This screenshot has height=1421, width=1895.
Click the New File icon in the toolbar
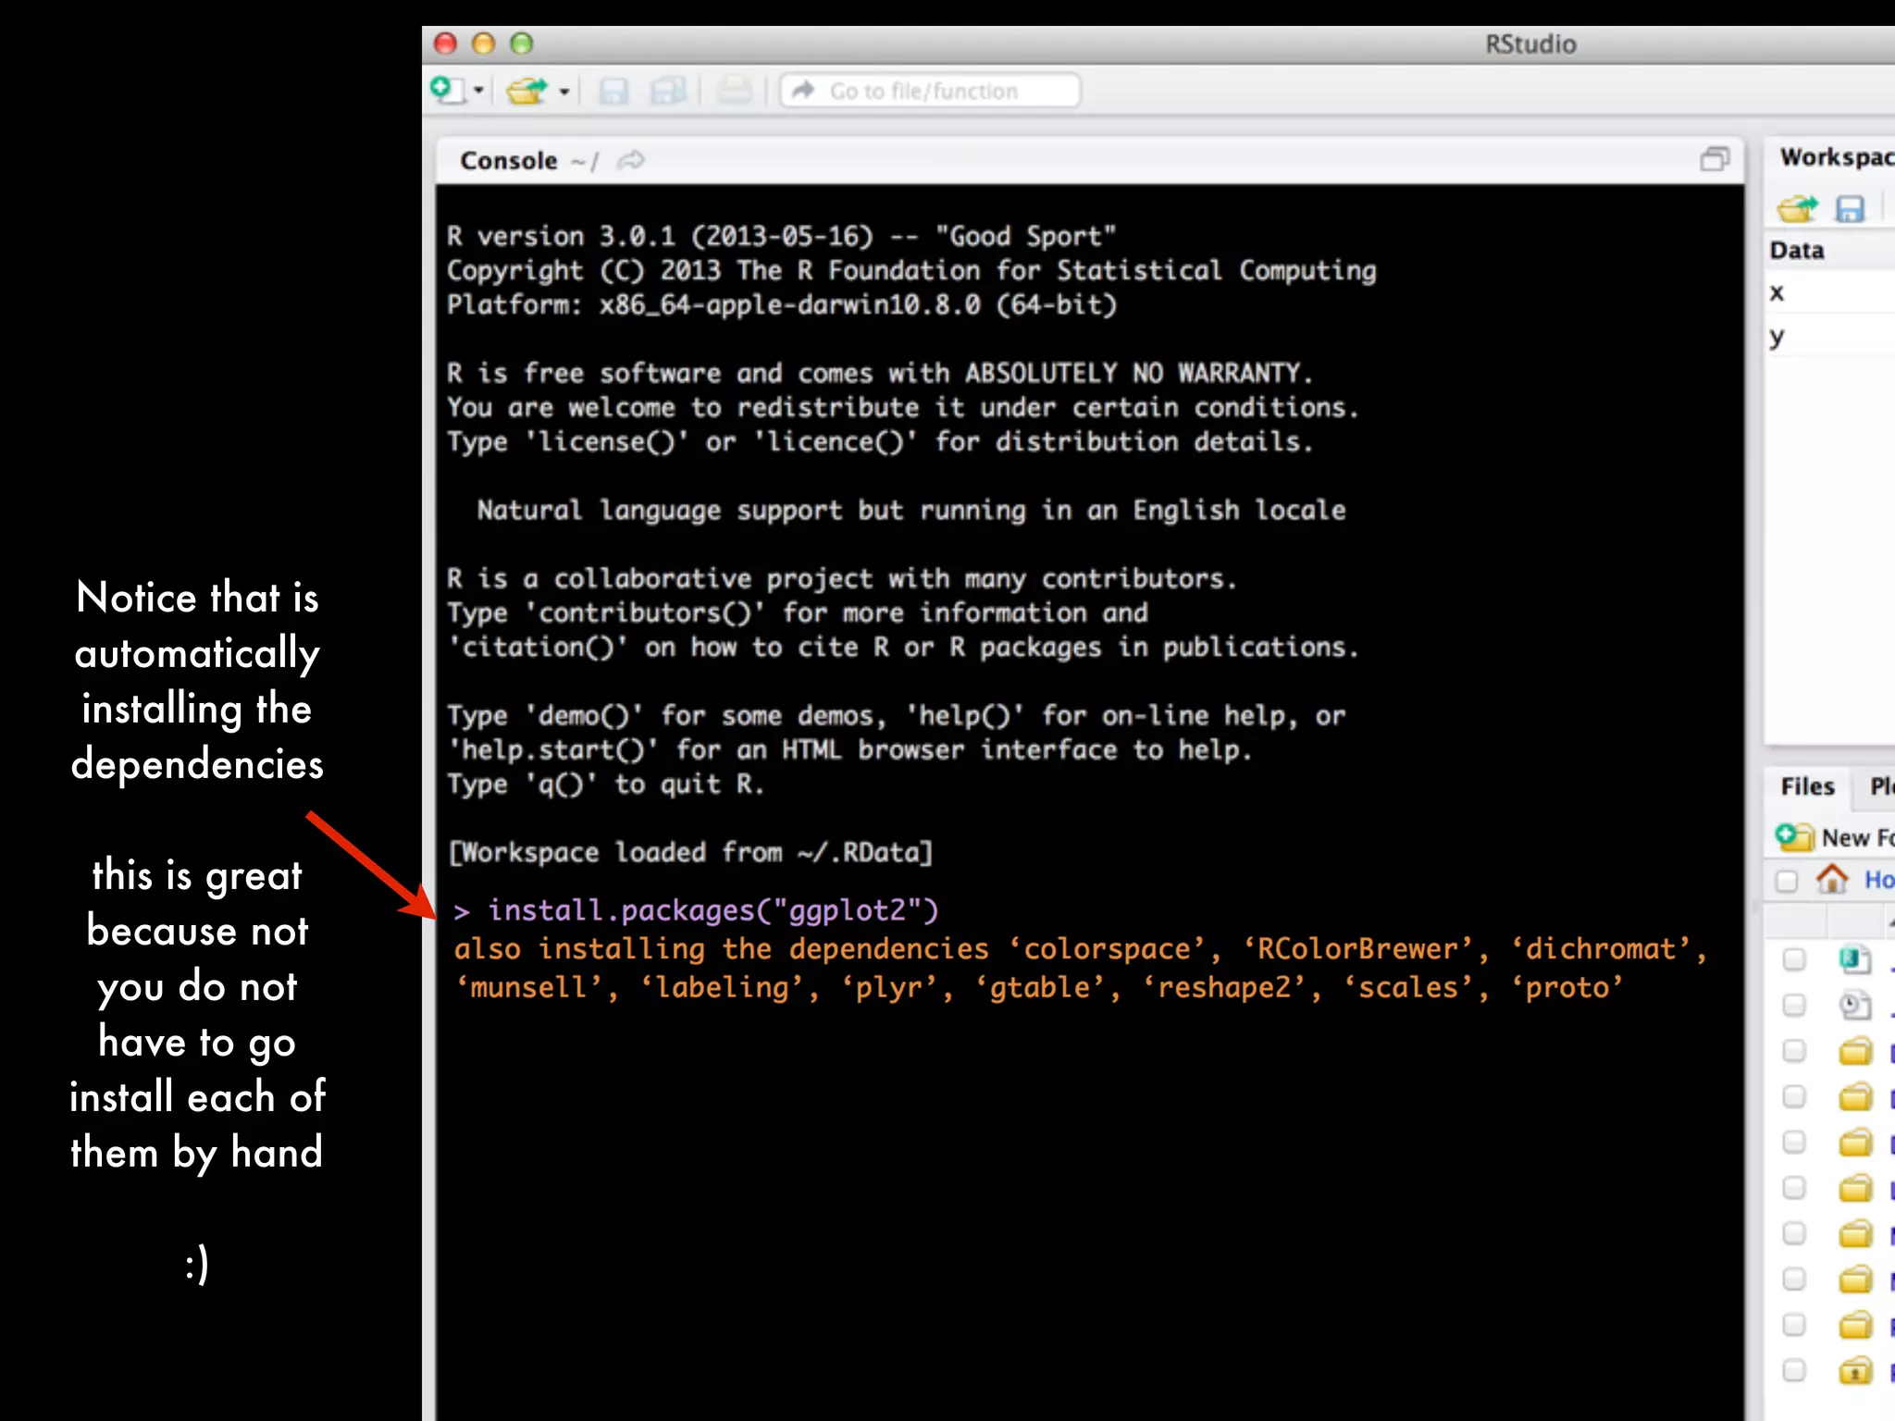448,90
